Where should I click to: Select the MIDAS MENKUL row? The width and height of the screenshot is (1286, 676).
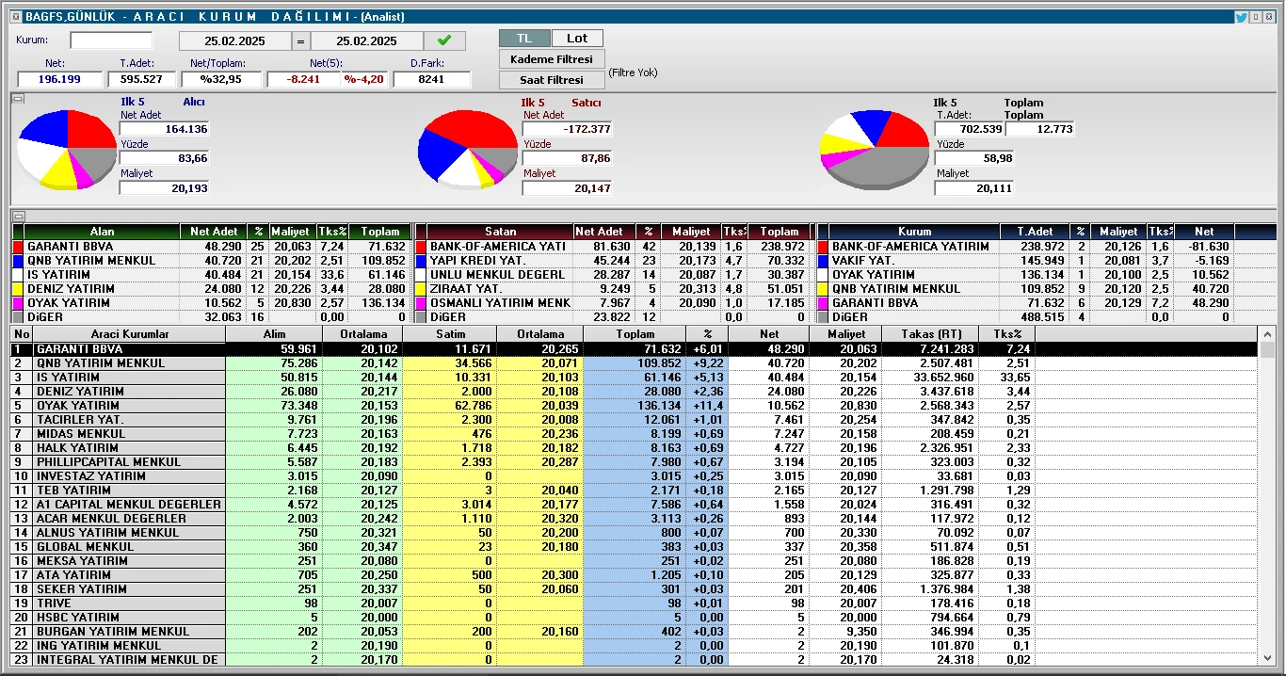635,434
